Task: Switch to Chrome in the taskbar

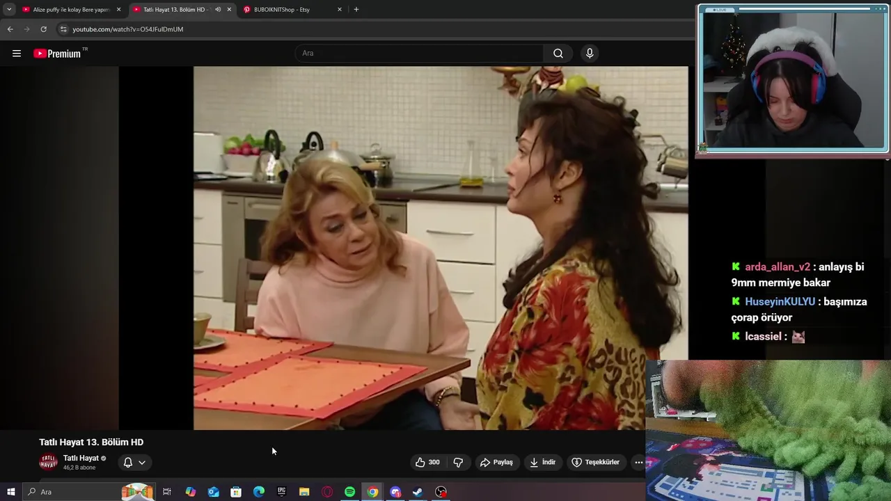Action: point(373,492)
